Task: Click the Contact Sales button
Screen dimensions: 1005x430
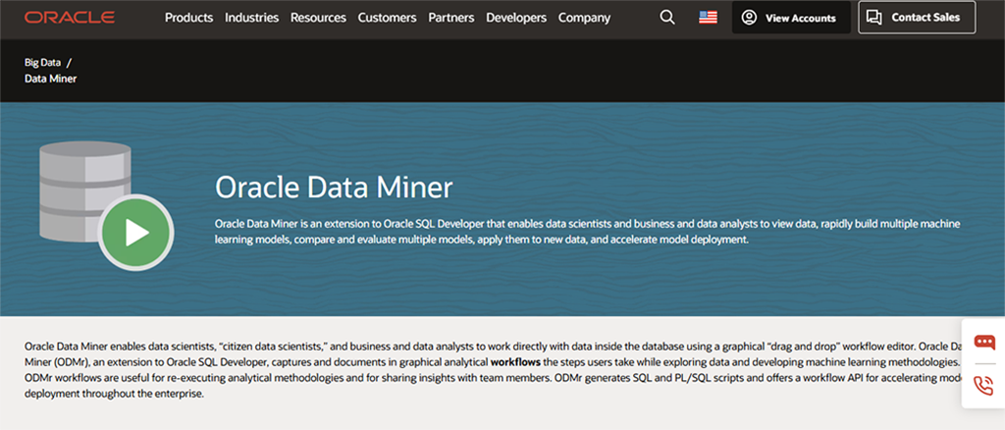Action: click(918, 18)
